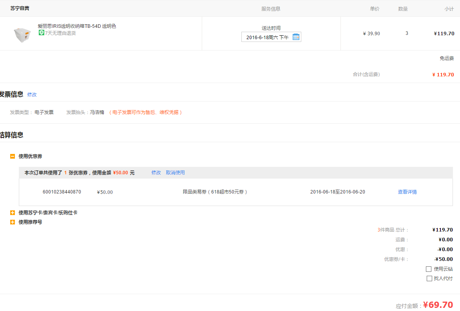Click the 免运费 shipping note

[x=447, y=58]
